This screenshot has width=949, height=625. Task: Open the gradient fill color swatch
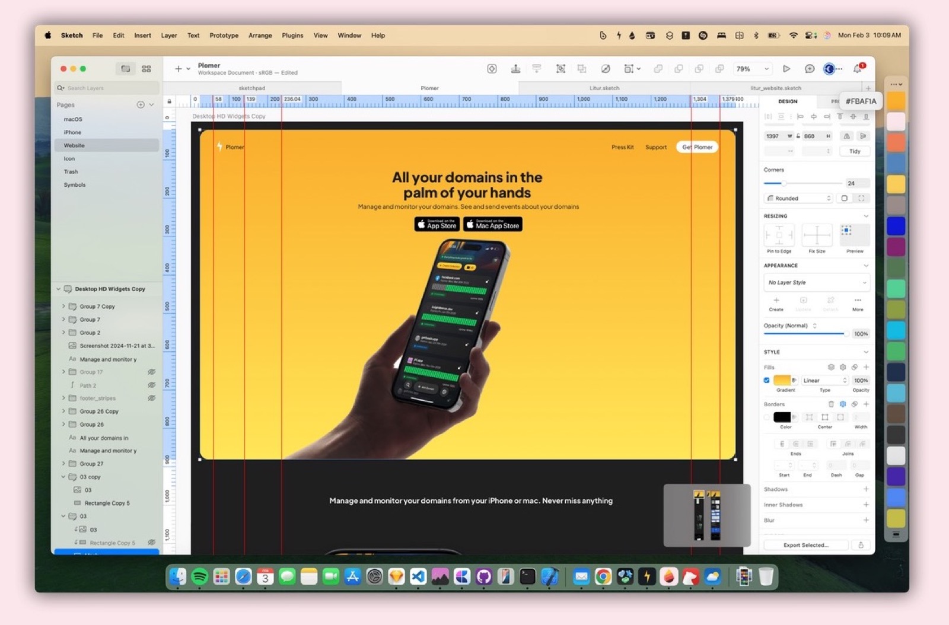click(782, 380)
